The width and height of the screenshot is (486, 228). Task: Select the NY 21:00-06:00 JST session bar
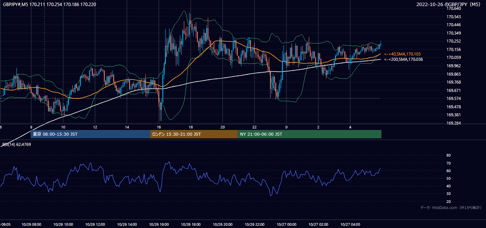tap(310, 134)
